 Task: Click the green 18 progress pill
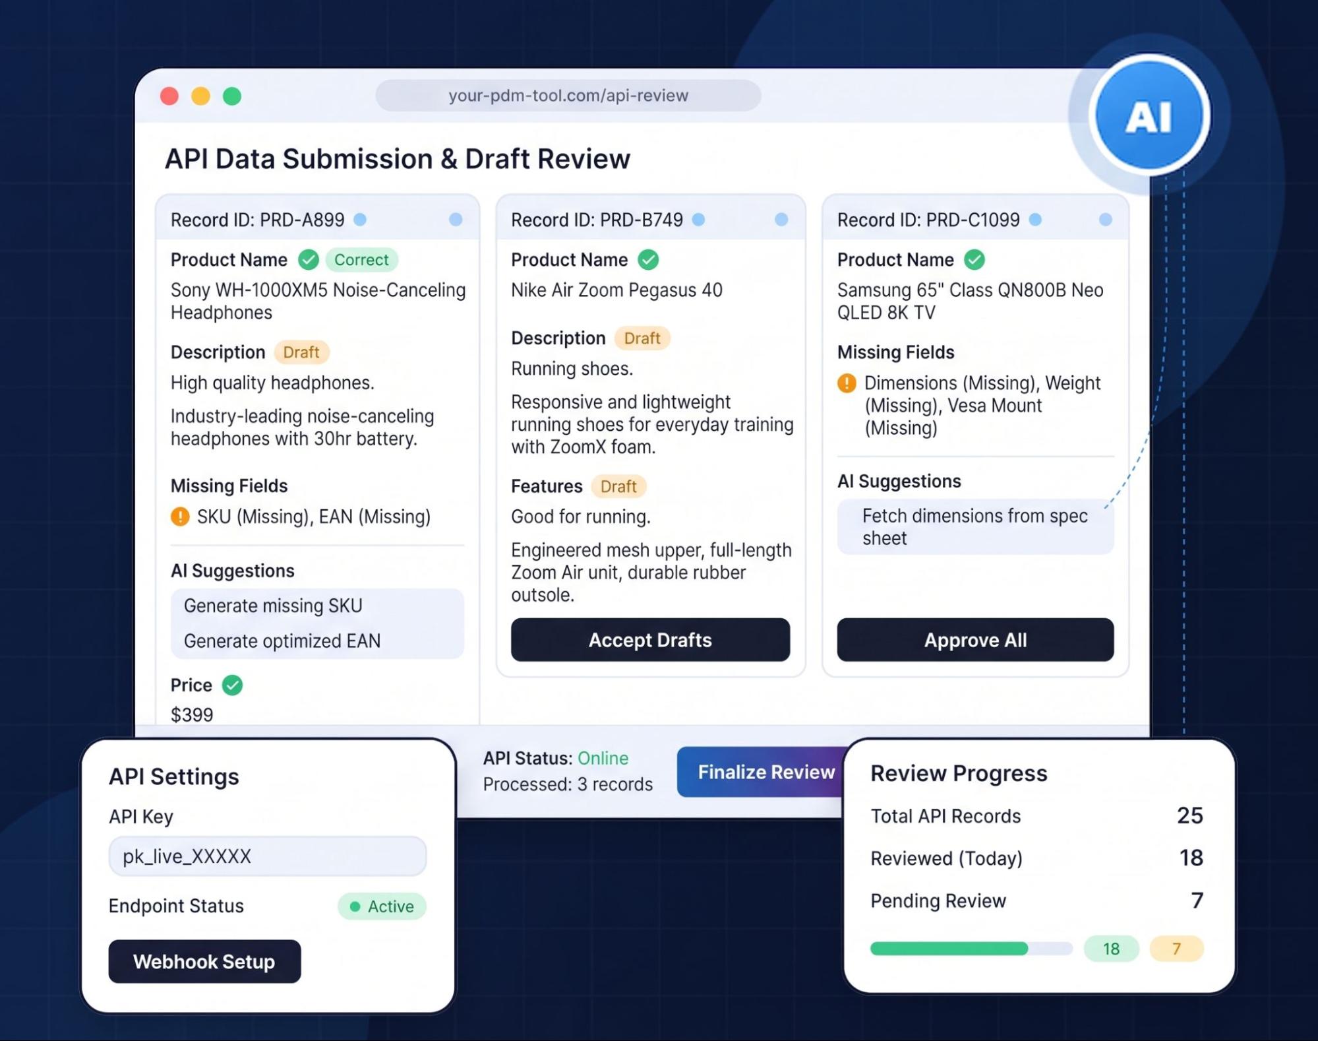[x=1111, y=949]
